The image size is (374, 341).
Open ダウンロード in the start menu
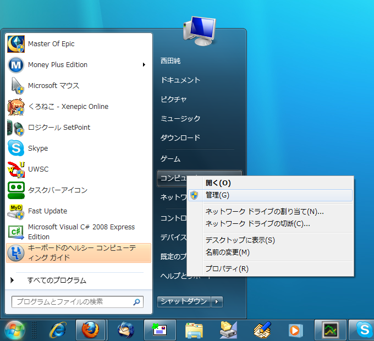coord(180,137)
